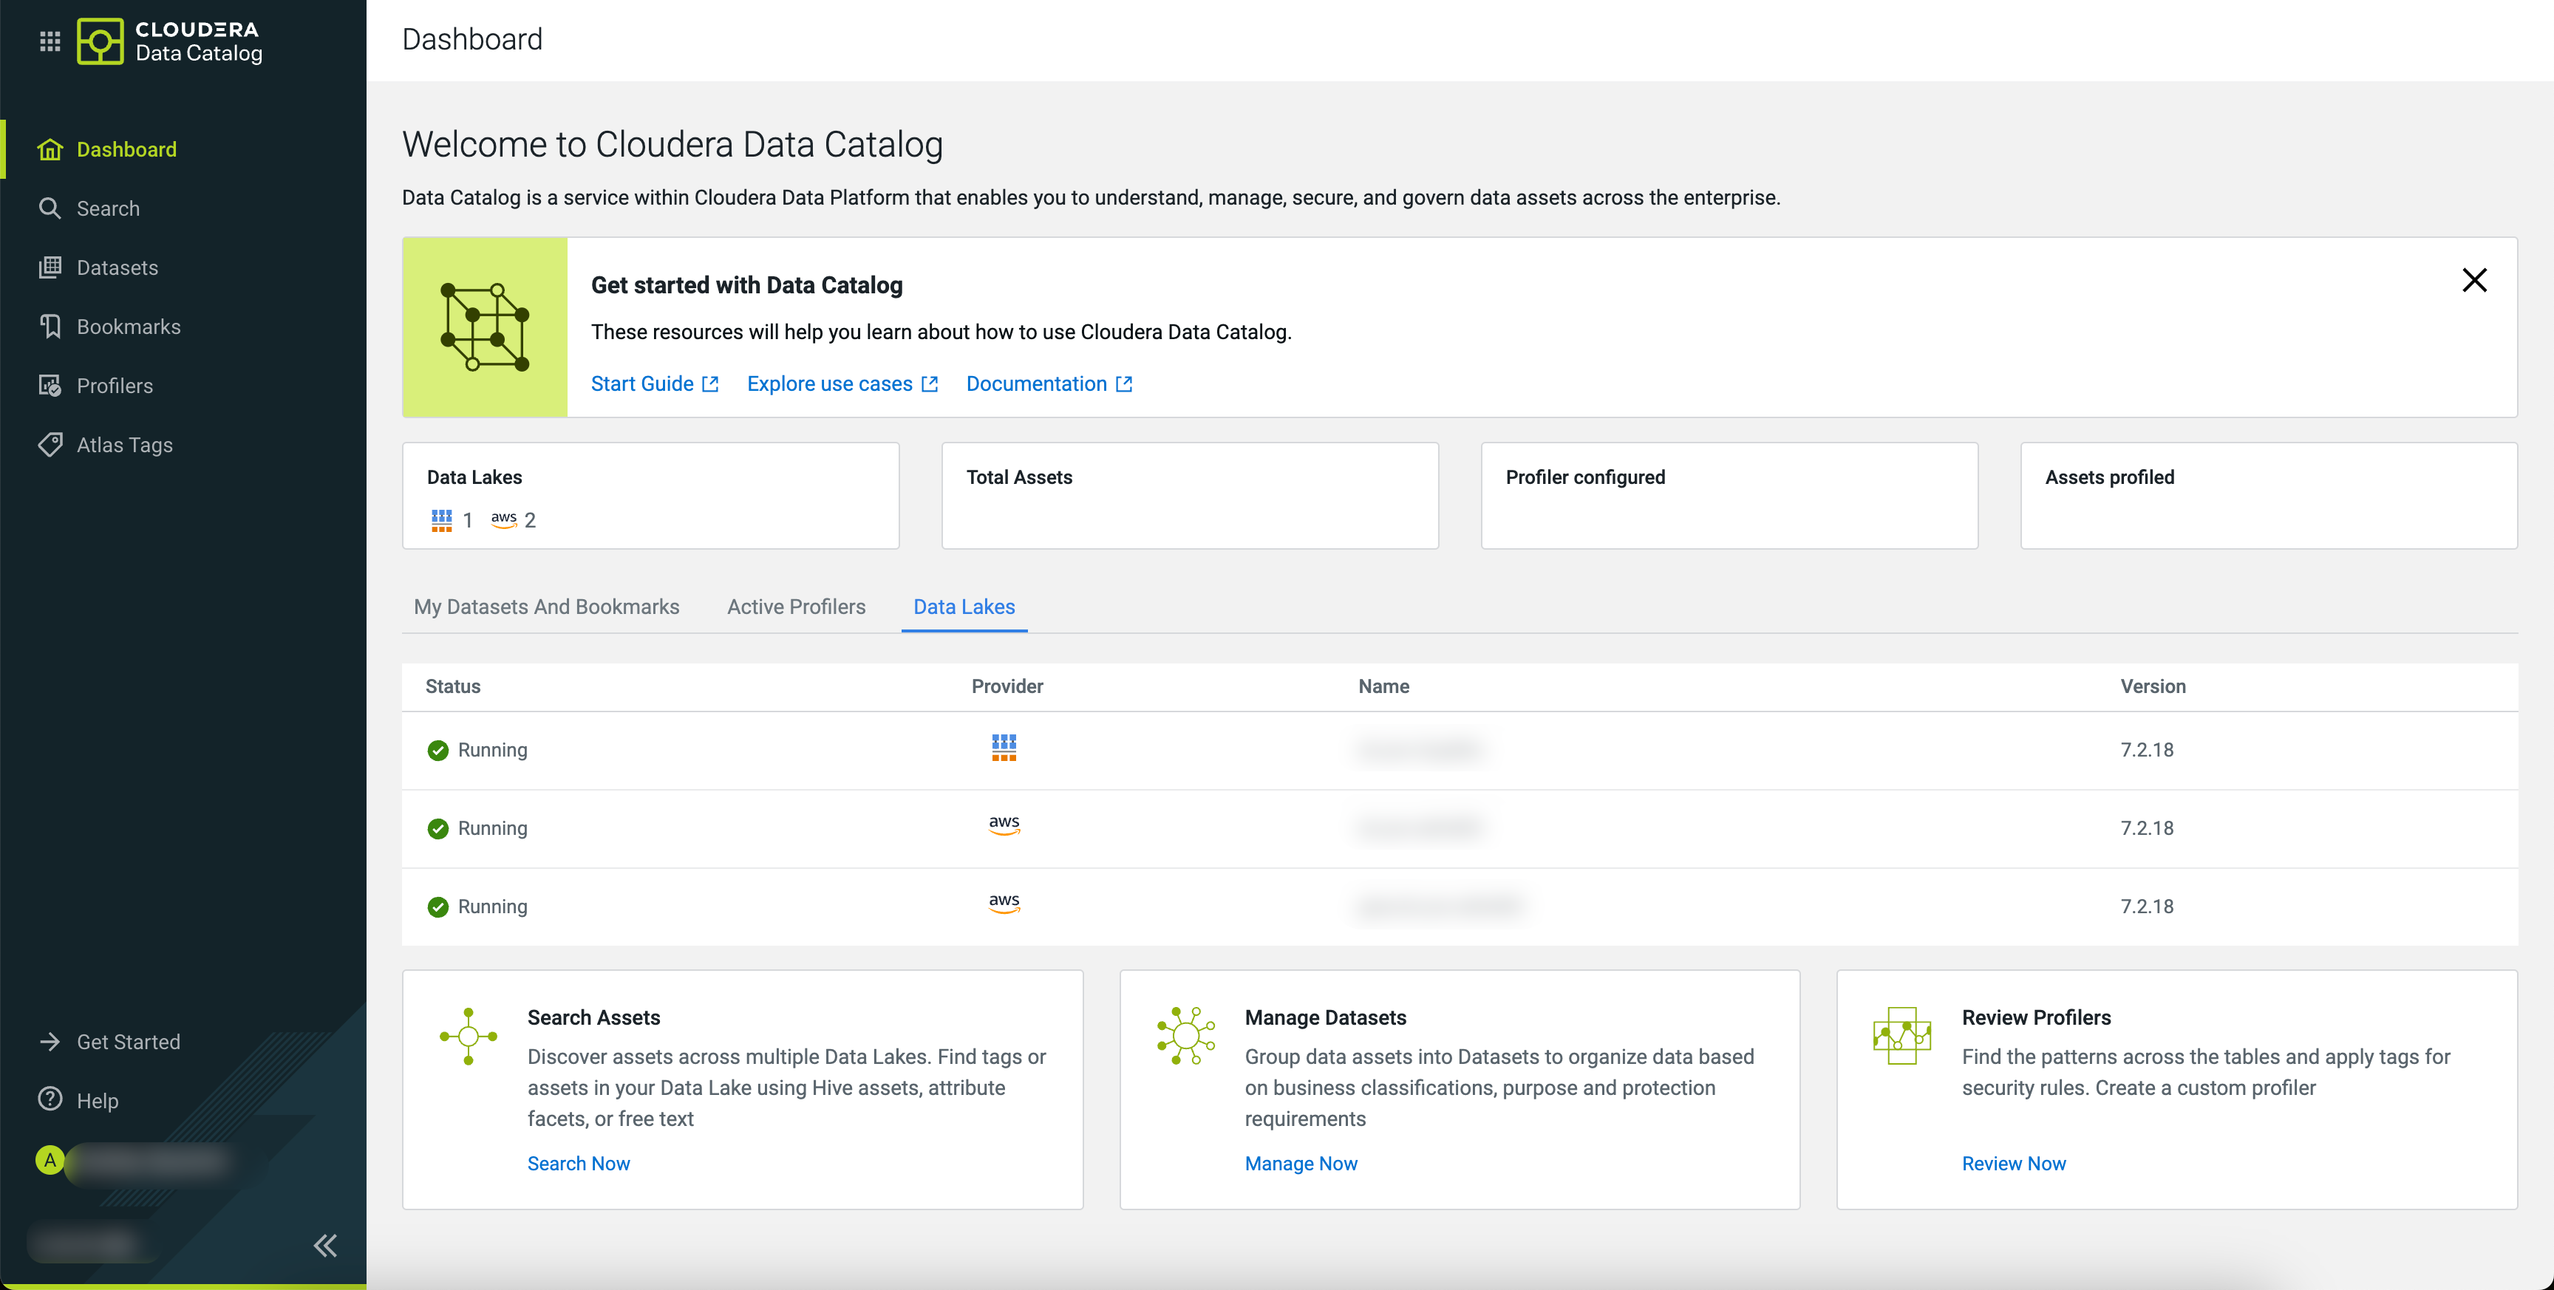Open Atlas Tags from the sidebar
The width and height of the screenshot is (2554, 1290).
124,446
